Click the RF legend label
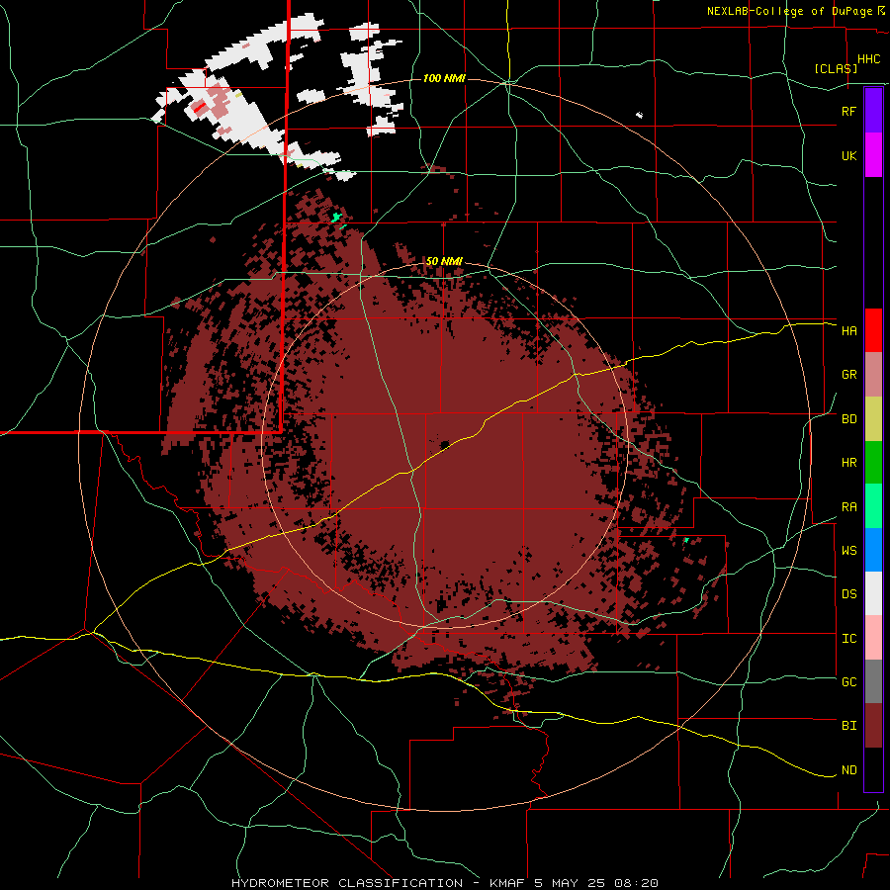890x890 pixels. coord(848,111)
